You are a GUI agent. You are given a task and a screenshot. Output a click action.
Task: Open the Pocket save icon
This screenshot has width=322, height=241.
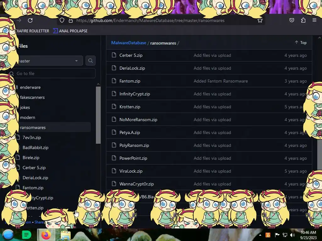click(x=291, y=20)
